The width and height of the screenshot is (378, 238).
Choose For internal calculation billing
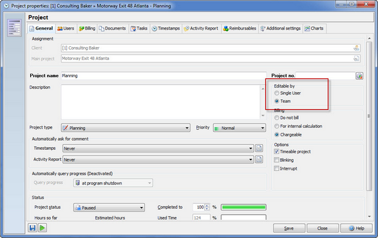click(x=277, y=126)
